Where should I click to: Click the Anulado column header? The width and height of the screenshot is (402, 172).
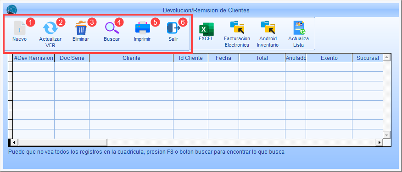pos(296,58)
